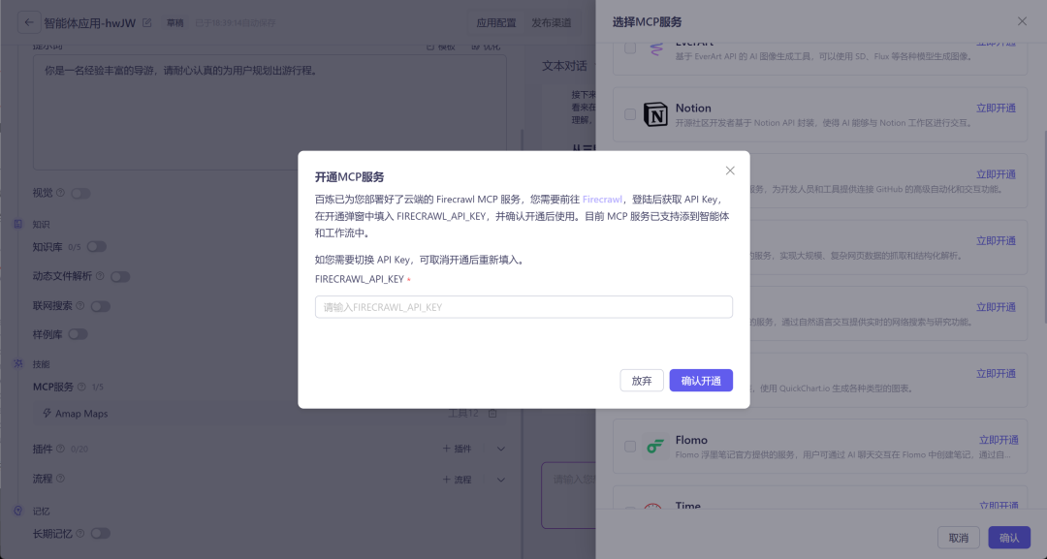
Task: Click the Amap Maps lightning icon
Action: point(47,413)
